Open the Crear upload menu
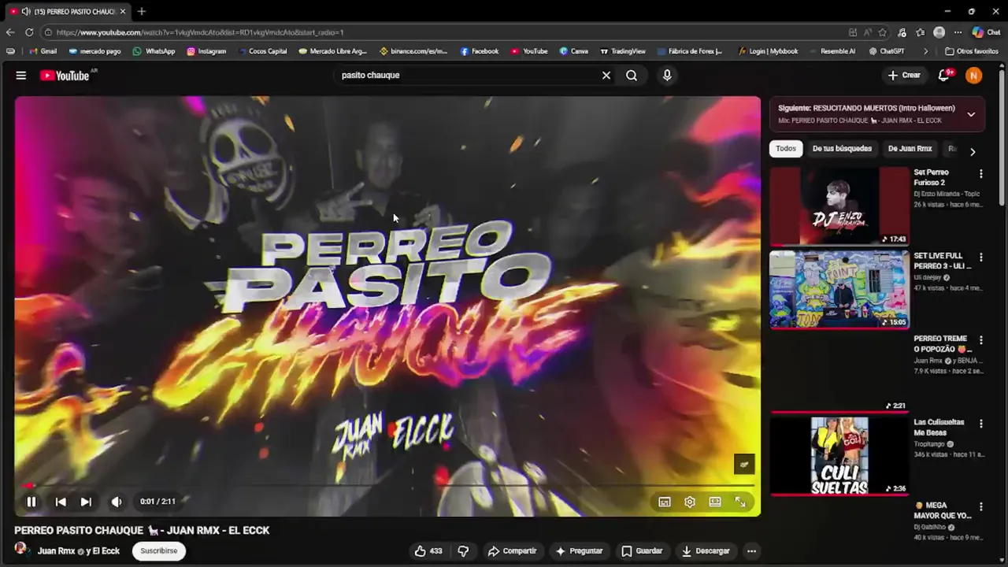Viewport: 1008px width, 567px height. [x=903, y=76]
